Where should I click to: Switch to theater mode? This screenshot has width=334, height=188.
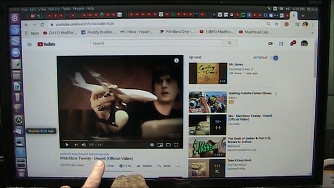tap(168, 145)
